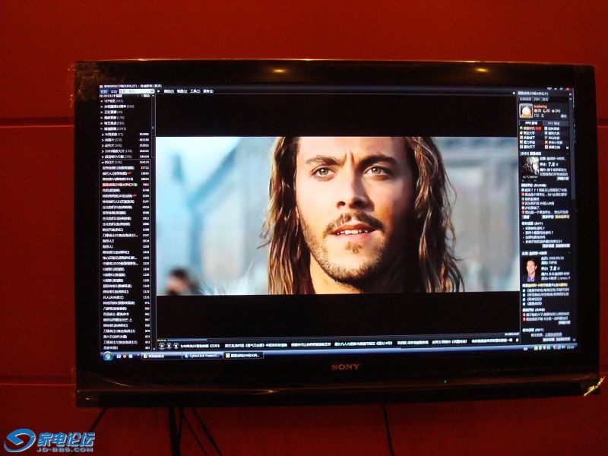Image resolution: width=608 pixels, height=456 pixels.
Task: Click the main video picture area
Action: (x=337, y=216)
